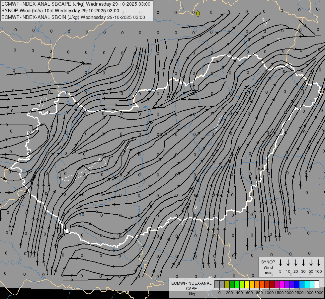325x299 pixels.
Task: Click the 1000 tick label on colorbar
Action: point(269,293)
